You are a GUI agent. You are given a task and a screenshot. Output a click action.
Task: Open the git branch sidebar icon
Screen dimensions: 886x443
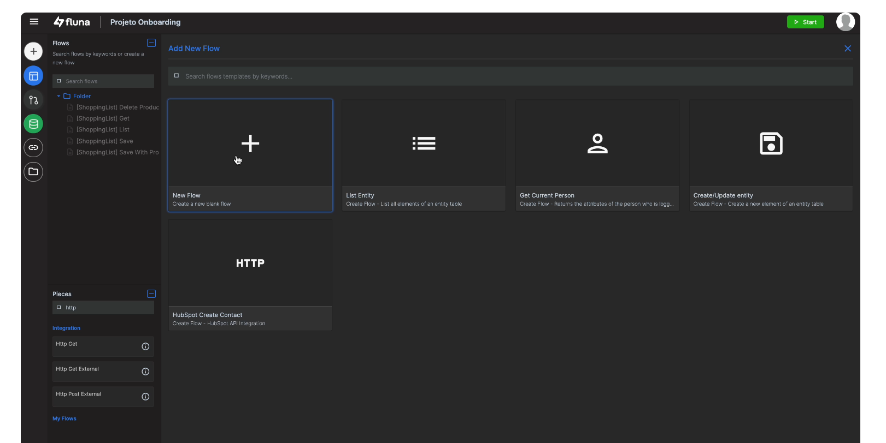33,100
